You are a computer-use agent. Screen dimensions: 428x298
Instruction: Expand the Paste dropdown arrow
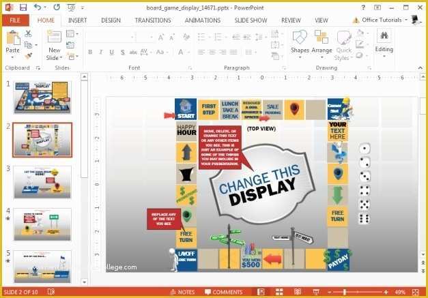(x=12, y=57)
